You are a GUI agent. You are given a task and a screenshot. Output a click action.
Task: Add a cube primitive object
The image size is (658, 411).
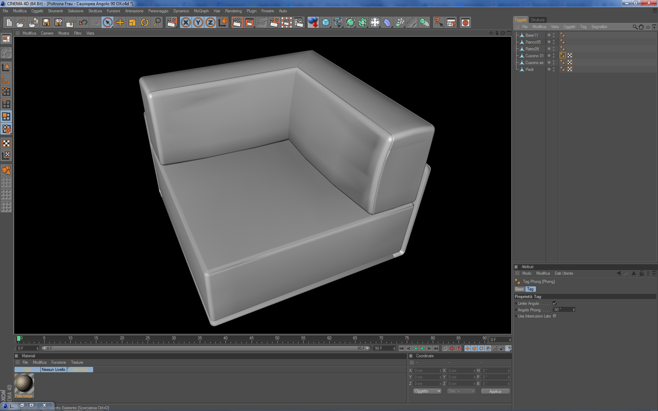[326, 23]
